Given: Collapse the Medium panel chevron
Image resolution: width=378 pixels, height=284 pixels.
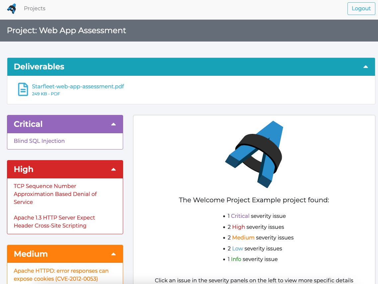Looking at the screenshot, I should click(x=113, y=254).
